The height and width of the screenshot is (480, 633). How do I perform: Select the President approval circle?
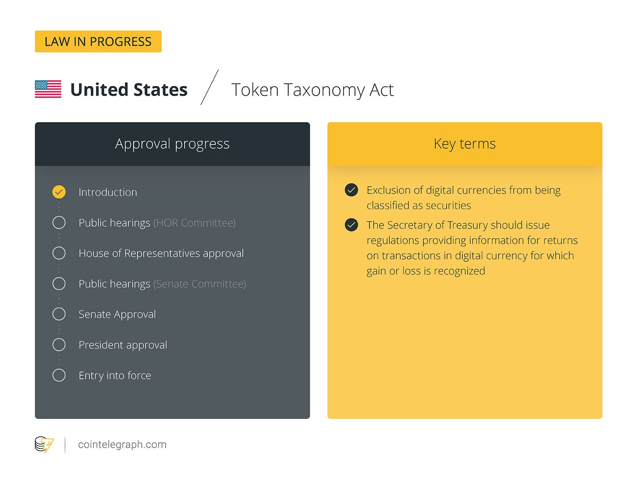click(59, 345)
